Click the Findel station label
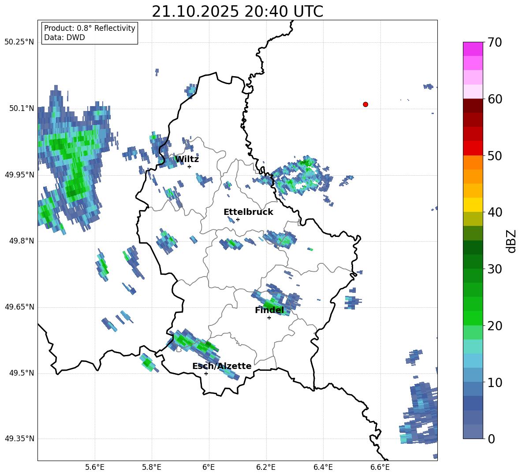The width and height of the screenshot is (522, 476). pos(269,310)
